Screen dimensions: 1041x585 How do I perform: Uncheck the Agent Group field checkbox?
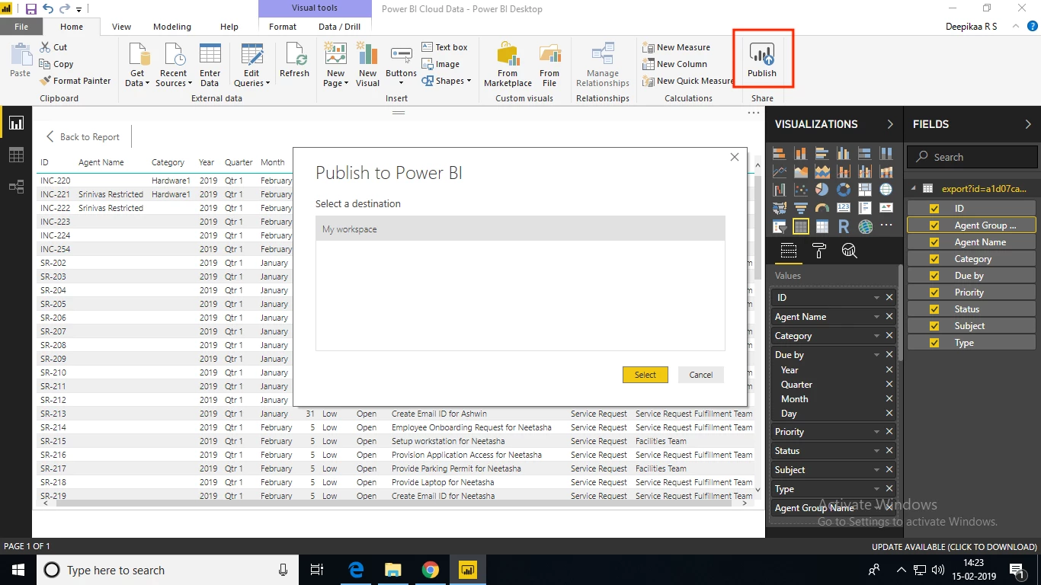934,225
